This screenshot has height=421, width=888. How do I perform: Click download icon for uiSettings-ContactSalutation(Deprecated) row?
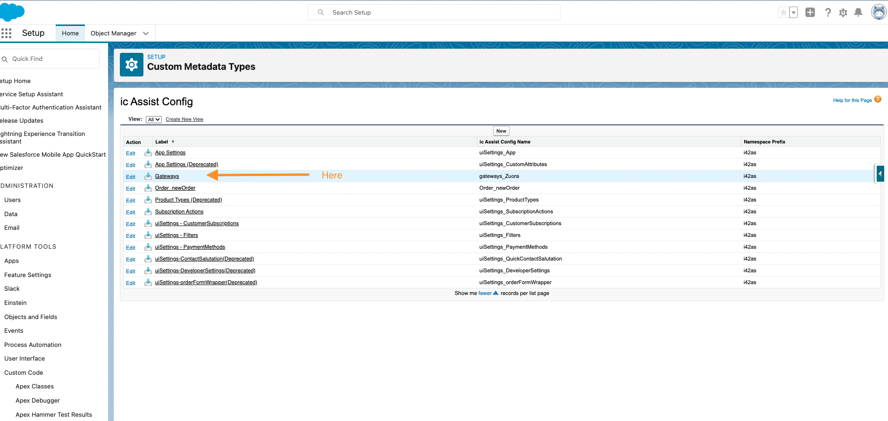148,259
